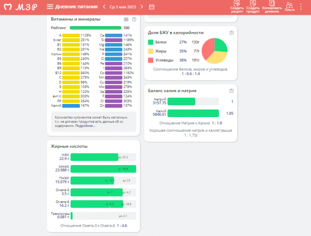Click the МЗР heart logo
Viewport: 311px width, 236px height.
click(x=8, y=7)
